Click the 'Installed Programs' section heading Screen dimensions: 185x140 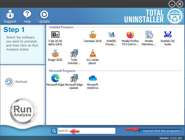click(61, 27)
